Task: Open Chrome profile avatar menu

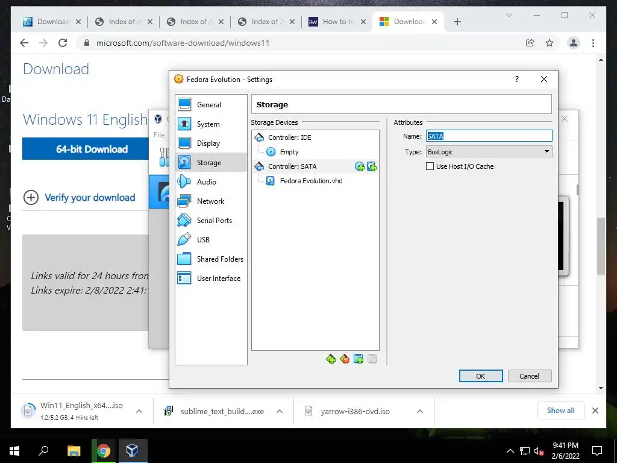Action: pos(574,43)
